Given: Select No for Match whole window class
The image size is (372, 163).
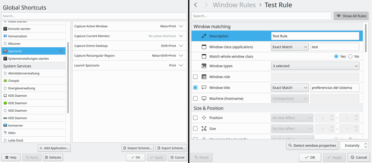Looking at the screenshot, I should point(350,56).
